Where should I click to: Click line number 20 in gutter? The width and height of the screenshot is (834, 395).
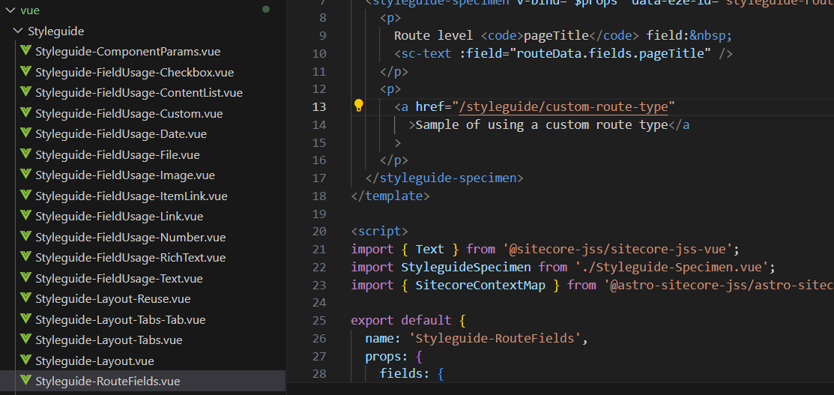click(318, 231)
